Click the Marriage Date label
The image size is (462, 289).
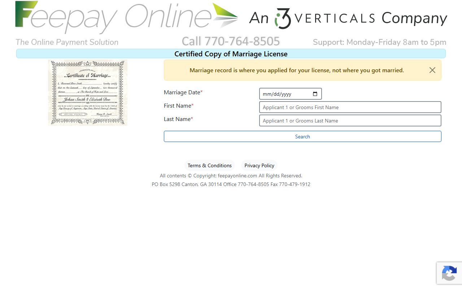click(x=183, y=92)
